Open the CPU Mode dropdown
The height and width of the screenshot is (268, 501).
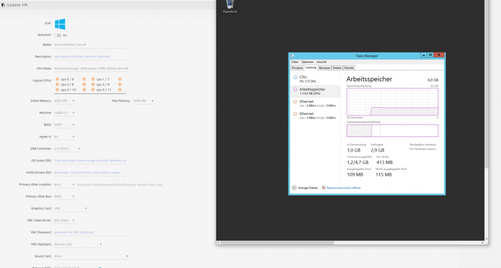click(x=91, y=68)
